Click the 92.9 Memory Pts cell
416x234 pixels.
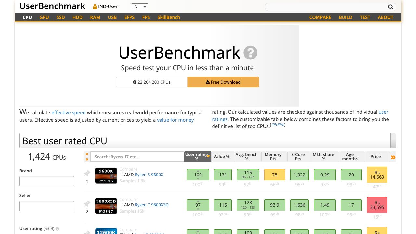tap(275, 205)
